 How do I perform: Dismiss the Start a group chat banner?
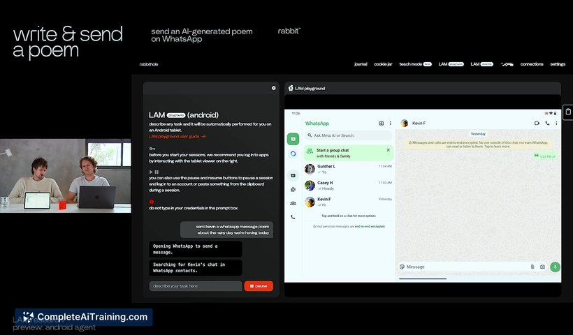(388, 150)
